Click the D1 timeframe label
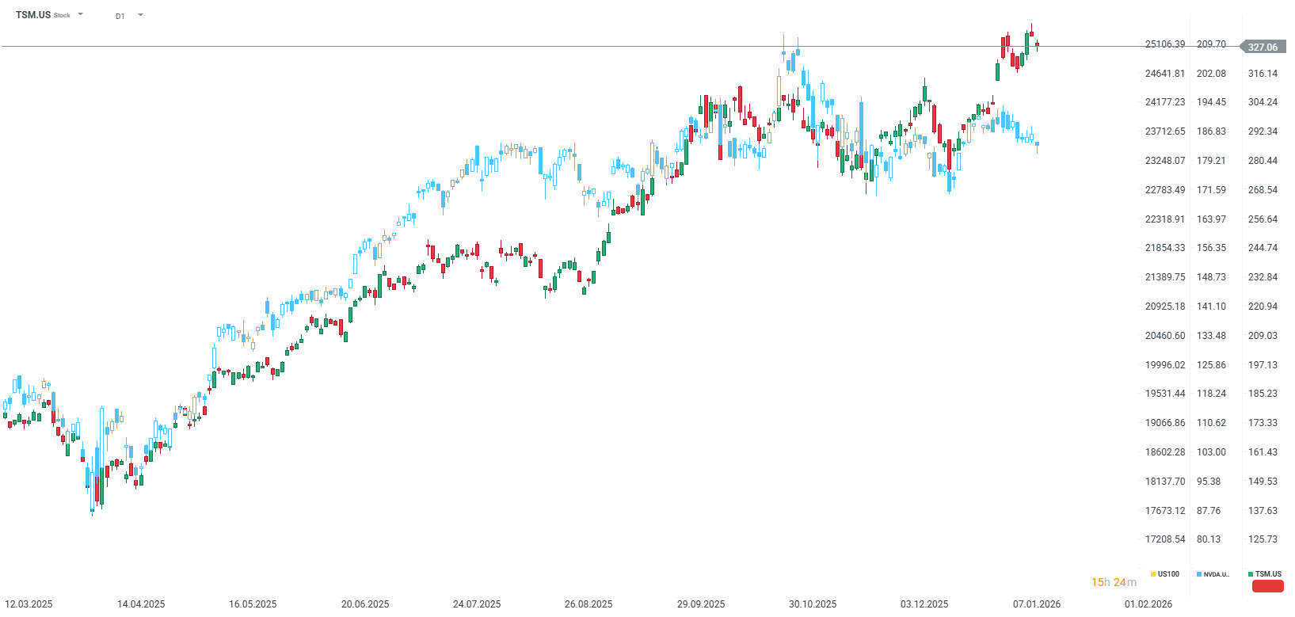Screen dimensions: 1295x617 pos(120,15)
